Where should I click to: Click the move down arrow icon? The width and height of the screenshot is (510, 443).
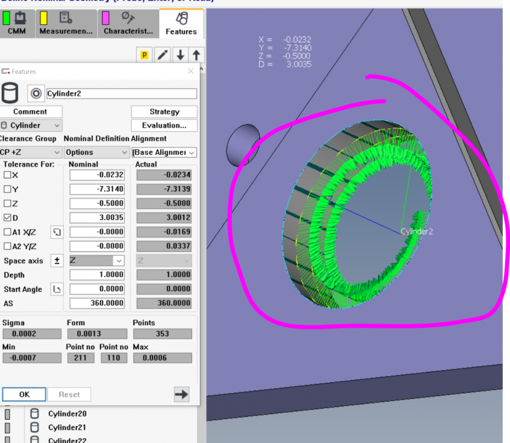180,55
